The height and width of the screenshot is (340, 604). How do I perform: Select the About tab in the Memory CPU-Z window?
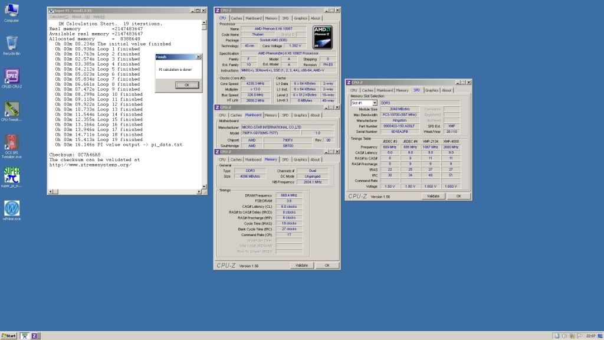tap(315, 159)
